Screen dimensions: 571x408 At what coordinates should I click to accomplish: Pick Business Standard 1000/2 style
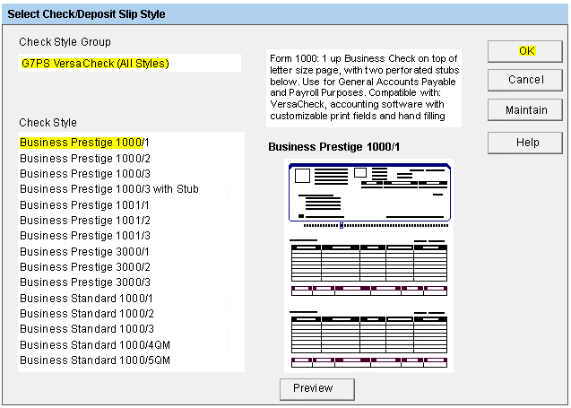coord(87,314)
